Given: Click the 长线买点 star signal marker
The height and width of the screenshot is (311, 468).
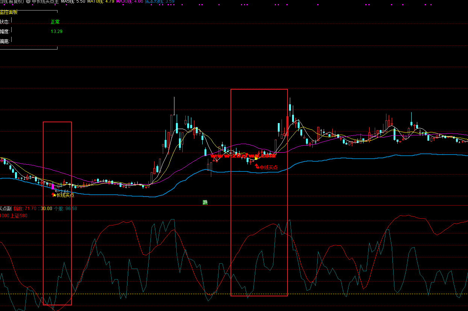Looking at the screenshot, I should [54, 195].
